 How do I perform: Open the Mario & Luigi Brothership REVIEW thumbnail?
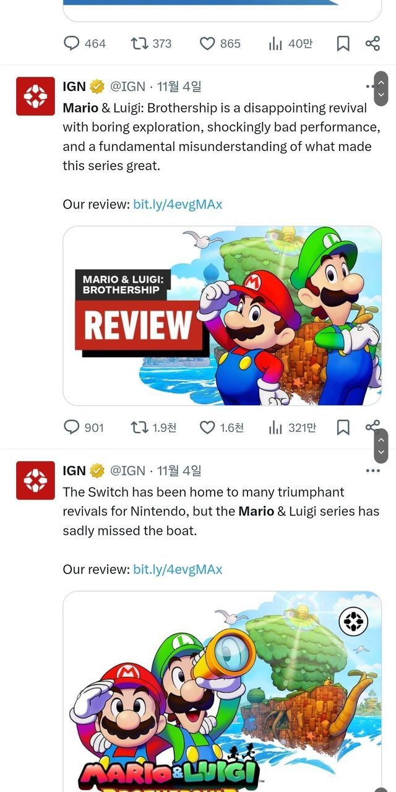click(x=222, y=316)
